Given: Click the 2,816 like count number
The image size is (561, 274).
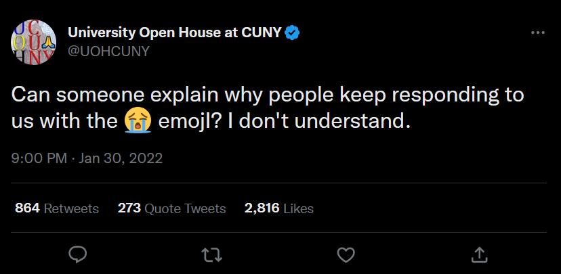Looking at the screenshot, I should (262, 208).
